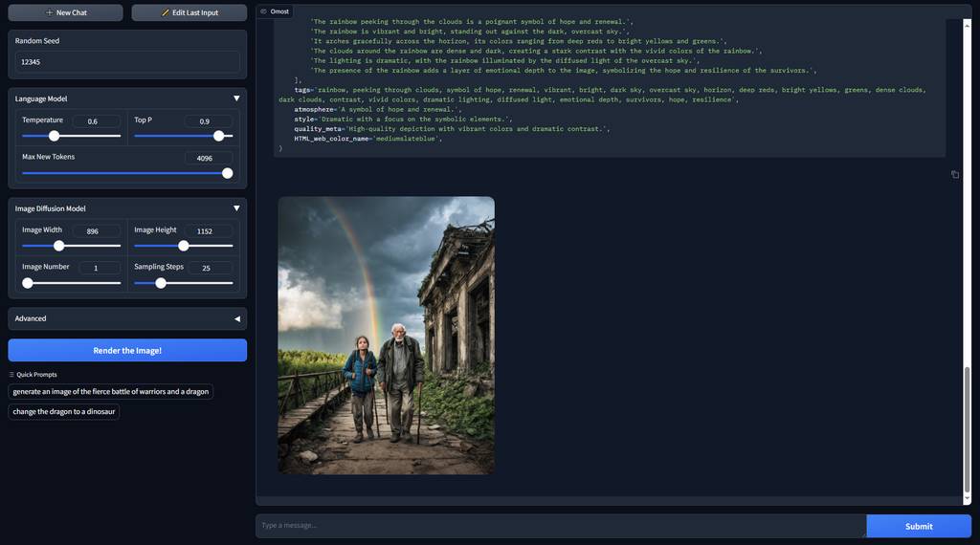This screenshot has height=545, width=980.
Task: Click the Image Height number field
Action: 208,231
